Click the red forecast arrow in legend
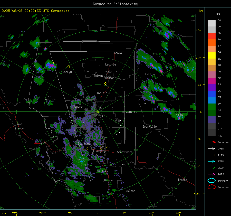231x216 pixels. pos(211,142)
